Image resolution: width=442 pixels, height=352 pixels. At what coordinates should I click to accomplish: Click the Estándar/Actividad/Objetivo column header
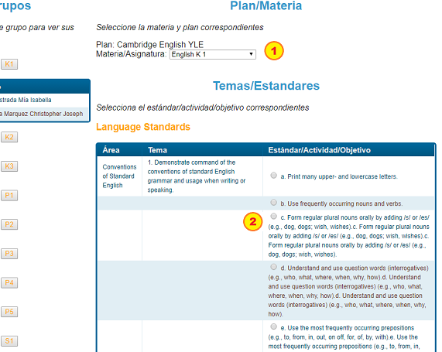point(320,150)
